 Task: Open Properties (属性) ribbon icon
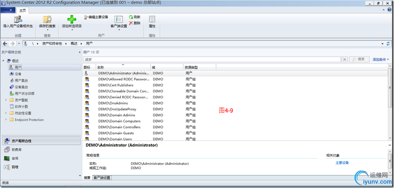152,19
